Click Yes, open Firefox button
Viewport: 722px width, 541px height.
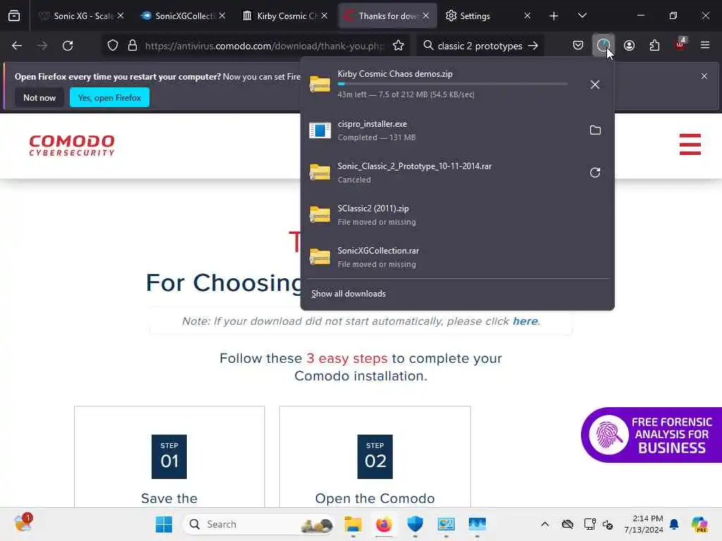pyautogui.click(x=109, y=97)
